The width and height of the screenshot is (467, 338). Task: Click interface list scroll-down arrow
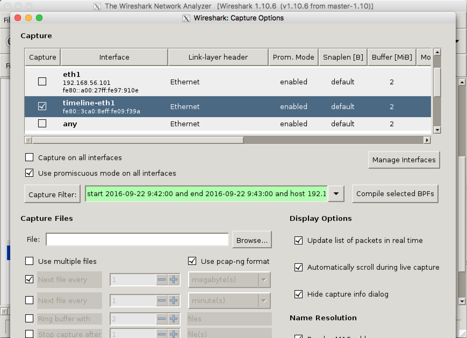point(437,130)
